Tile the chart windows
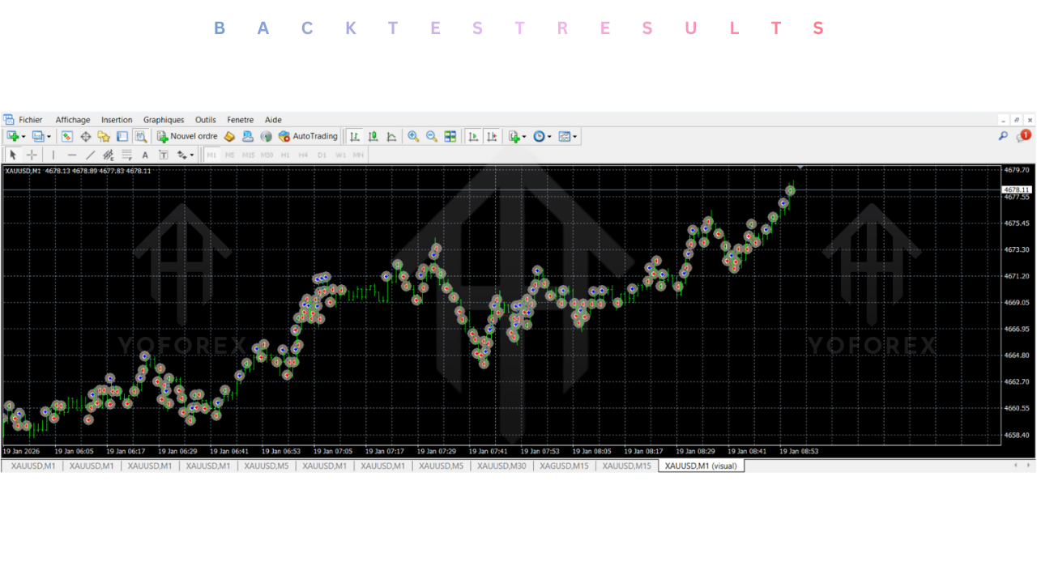1037x583 pixels. pyautogui.click(x=450, y=136)
